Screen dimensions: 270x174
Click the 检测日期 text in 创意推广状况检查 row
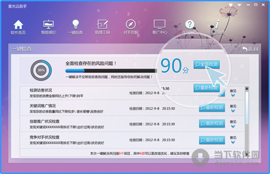(152, 124)
